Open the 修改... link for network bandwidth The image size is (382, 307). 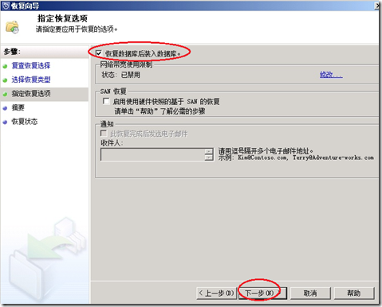point(331,75)
